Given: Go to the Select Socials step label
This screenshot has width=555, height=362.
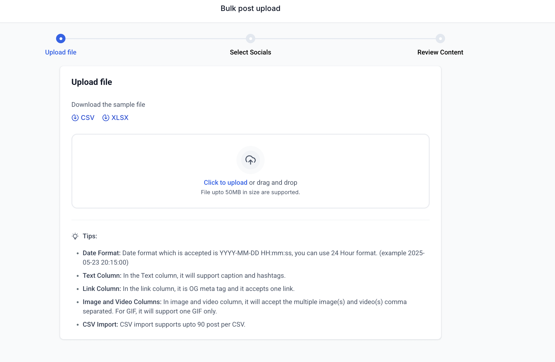Looking at the screenshot, I should point(251,52).
